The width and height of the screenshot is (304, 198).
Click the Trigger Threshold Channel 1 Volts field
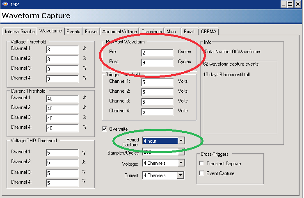point(158,82)
